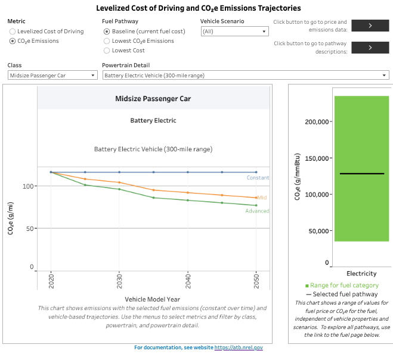Select CO₂e Emissions metric radio button
393x357 pixels.
click(x=13, y=41)
